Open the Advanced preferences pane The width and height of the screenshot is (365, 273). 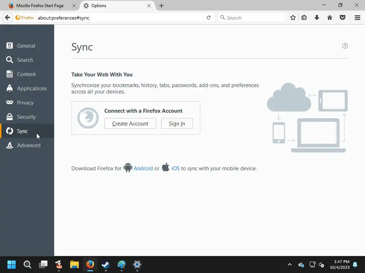click(x=27, y=145)
